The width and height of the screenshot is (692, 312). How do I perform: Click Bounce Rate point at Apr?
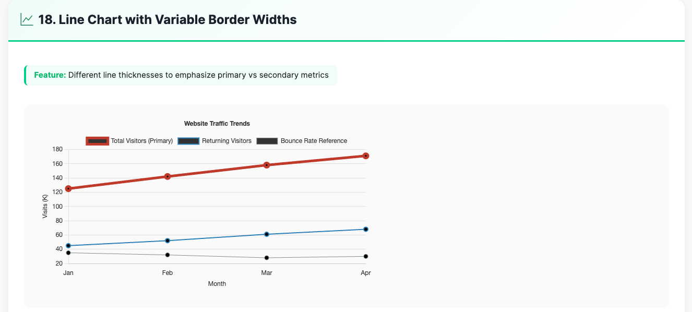tap(366, 256)
